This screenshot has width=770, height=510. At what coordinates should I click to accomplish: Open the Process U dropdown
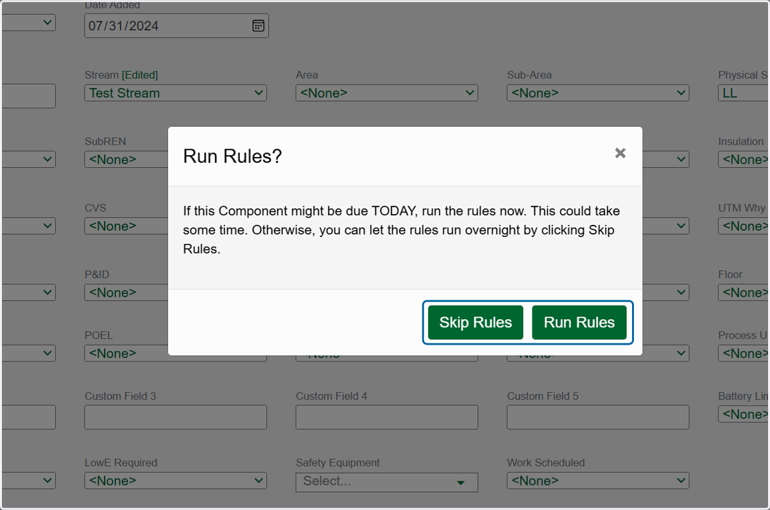[744, 354]
